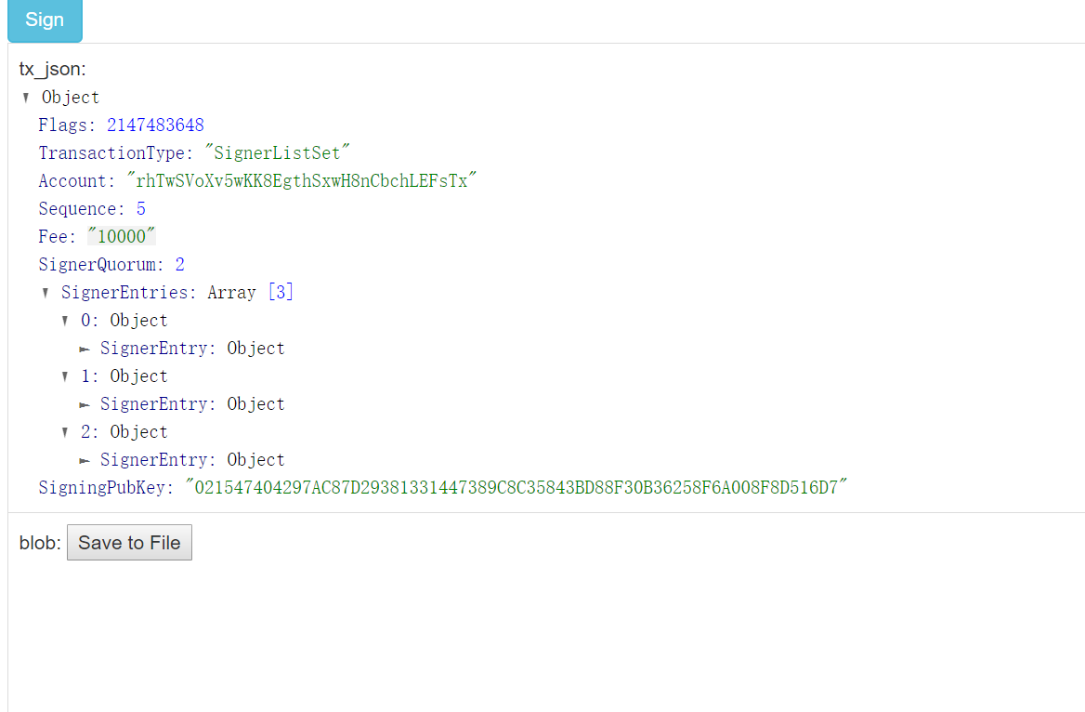Click the Sign button
The height and width of the screenshot is (712, 1085).
tap(44, 20)
